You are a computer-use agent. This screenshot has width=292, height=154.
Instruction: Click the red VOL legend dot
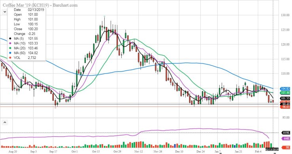pos(10,58)
